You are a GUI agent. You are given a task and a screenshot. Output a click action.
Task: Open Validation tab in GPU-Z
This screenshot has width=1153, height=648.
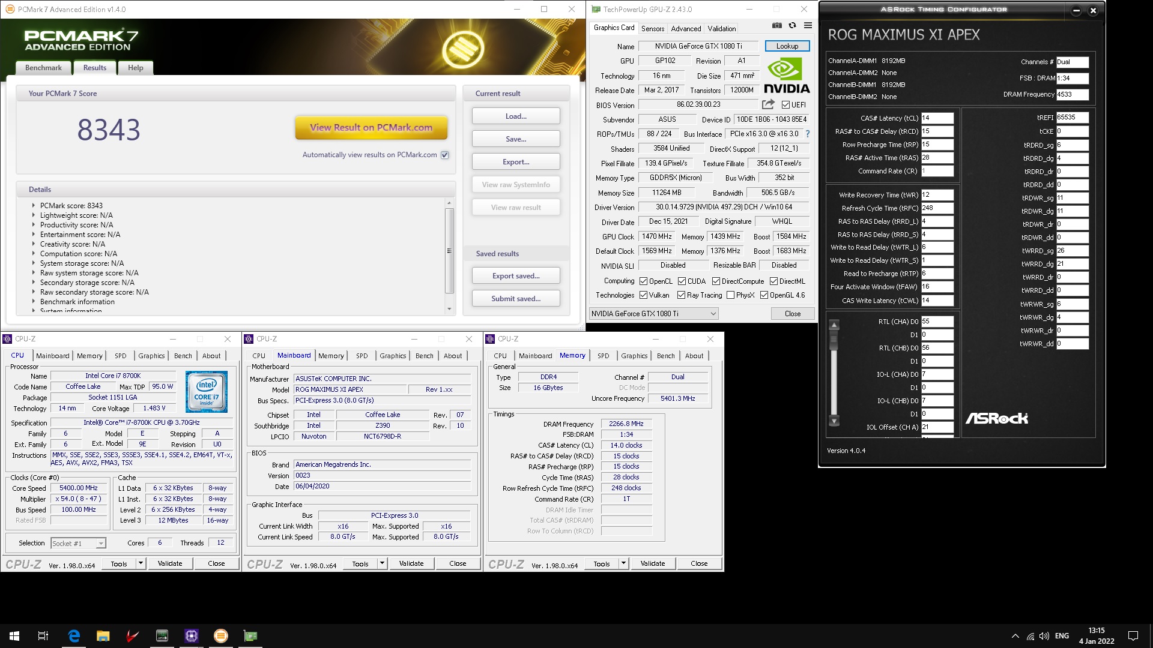coord(721,29)
